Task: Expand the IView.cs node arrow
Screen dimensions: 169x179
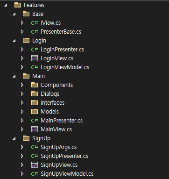Action: pos(22,23)
